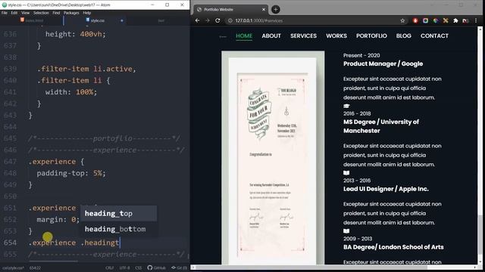Screen dimensions: 485x272
Task: Open the multicolor circle browser extension
Action: [x=436, y=20]
